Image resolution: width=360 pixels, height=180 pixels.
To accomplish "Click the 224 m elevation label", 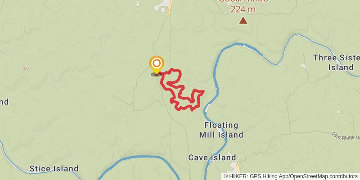I will pos(243,9).
